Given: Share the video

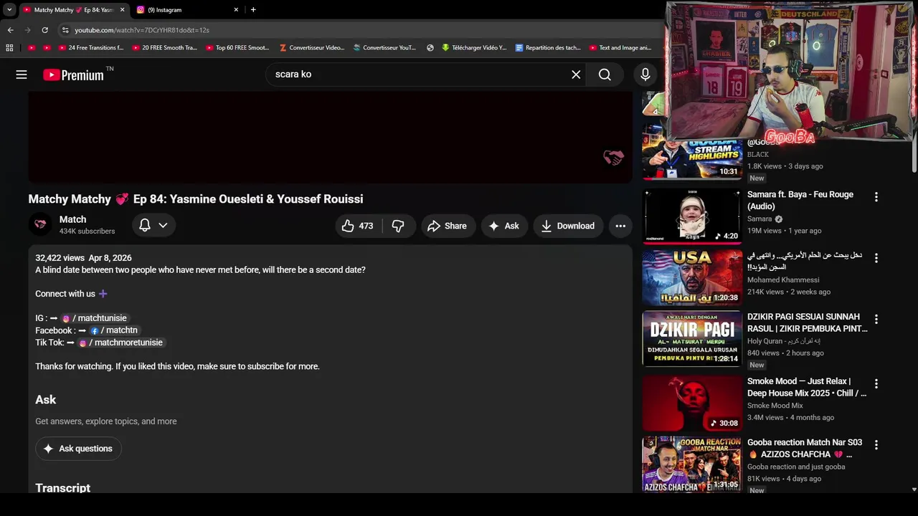Looking at the screenshot, I should pyautogui.click(x=447, y=226).
